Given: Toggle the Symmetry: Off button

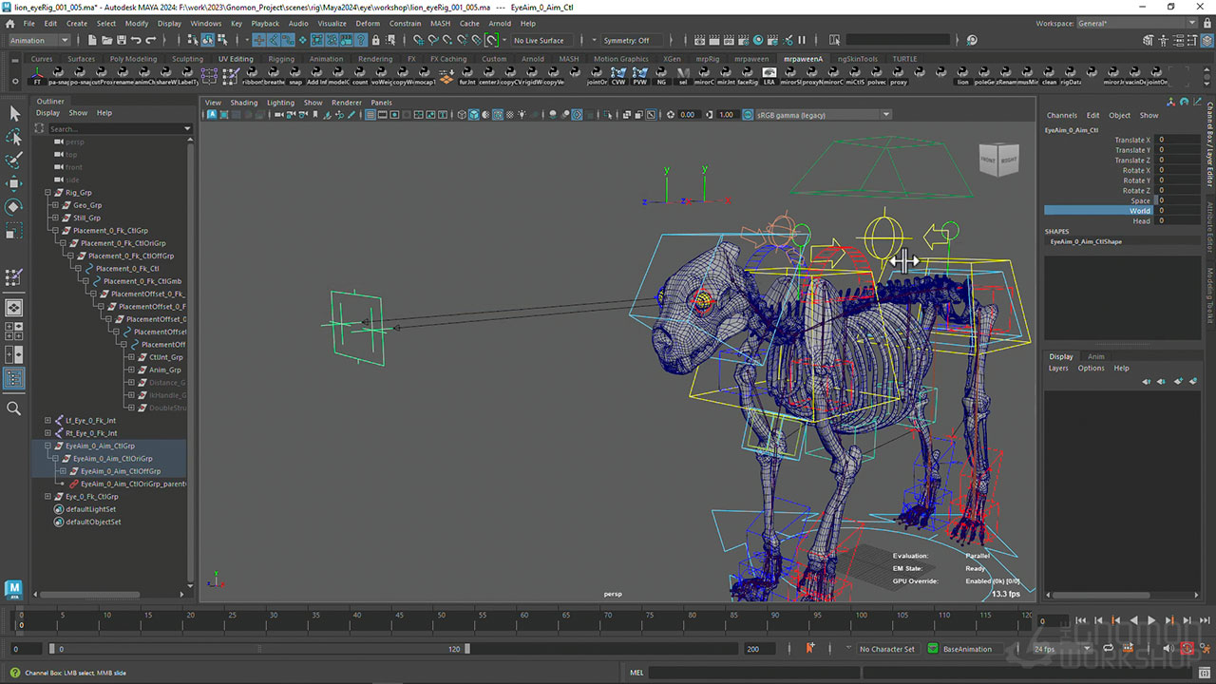Looking at the screenshot, I should click(x=626, y=41).
